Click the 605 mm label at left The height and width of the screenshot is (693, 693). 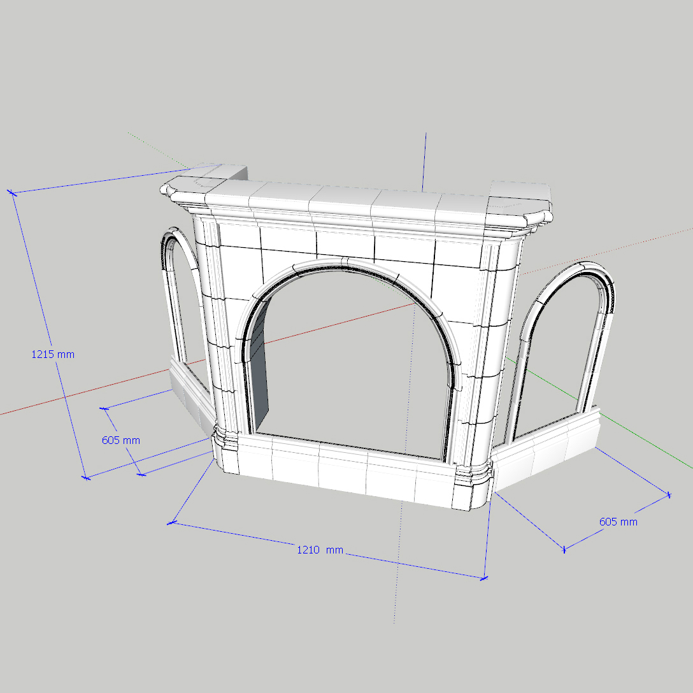click(120, 440)
